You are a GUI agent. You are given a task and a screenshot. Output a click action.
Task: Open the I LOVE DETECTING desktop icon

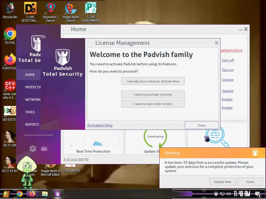pyautogui.click(x=30, y=12)
